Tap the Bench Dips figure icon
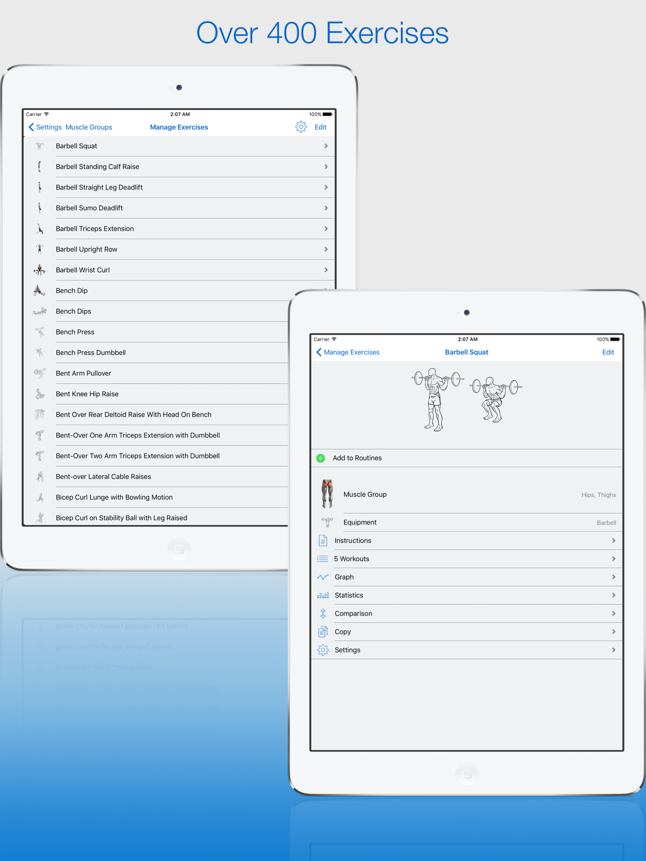 pos(39,311)
